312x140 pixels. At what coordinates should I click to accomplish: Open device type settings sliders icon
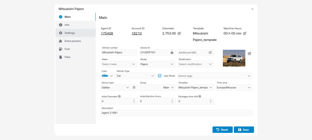[x=134, y=88]
